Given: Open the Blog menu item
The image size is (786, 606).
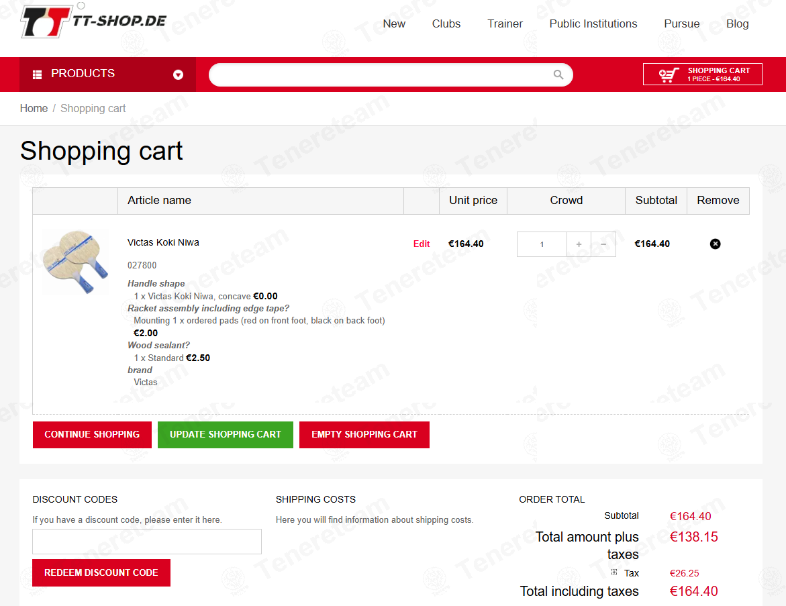Looking at the screenshot, I should pos(738,23).
